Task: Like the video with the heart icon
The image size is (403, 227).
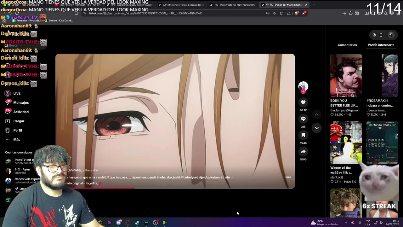Action: tap(303, 102)
